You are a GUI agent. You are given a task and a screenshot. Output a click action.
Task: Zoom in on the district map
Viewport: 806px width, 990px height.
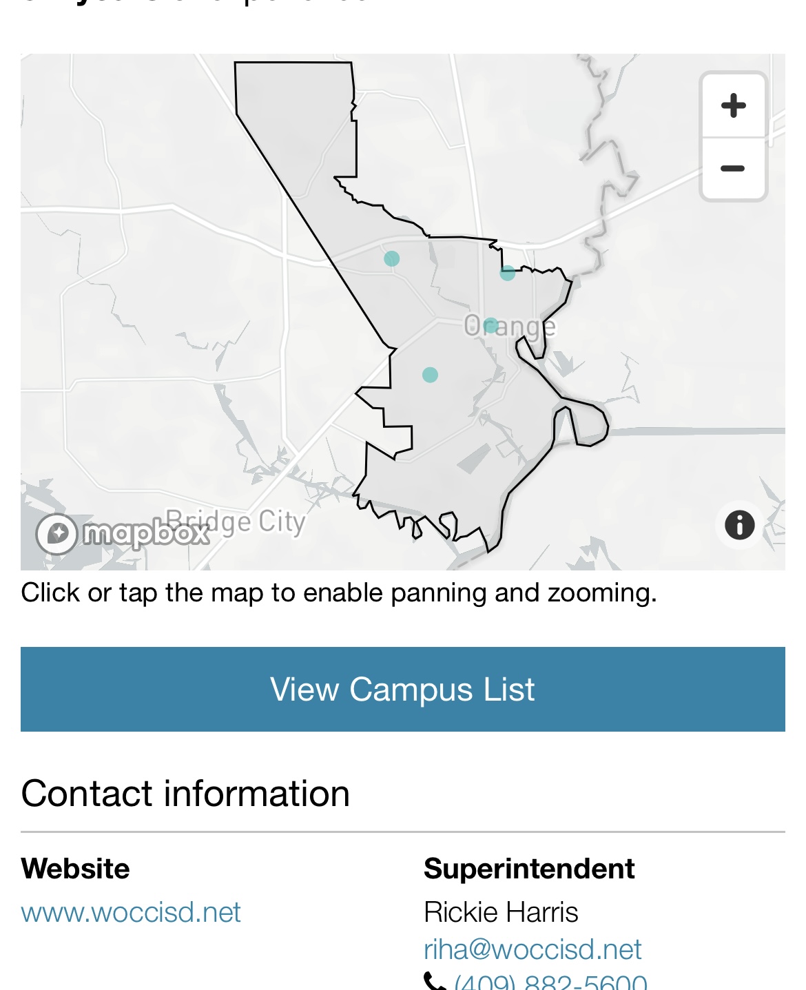coord(733,105)
